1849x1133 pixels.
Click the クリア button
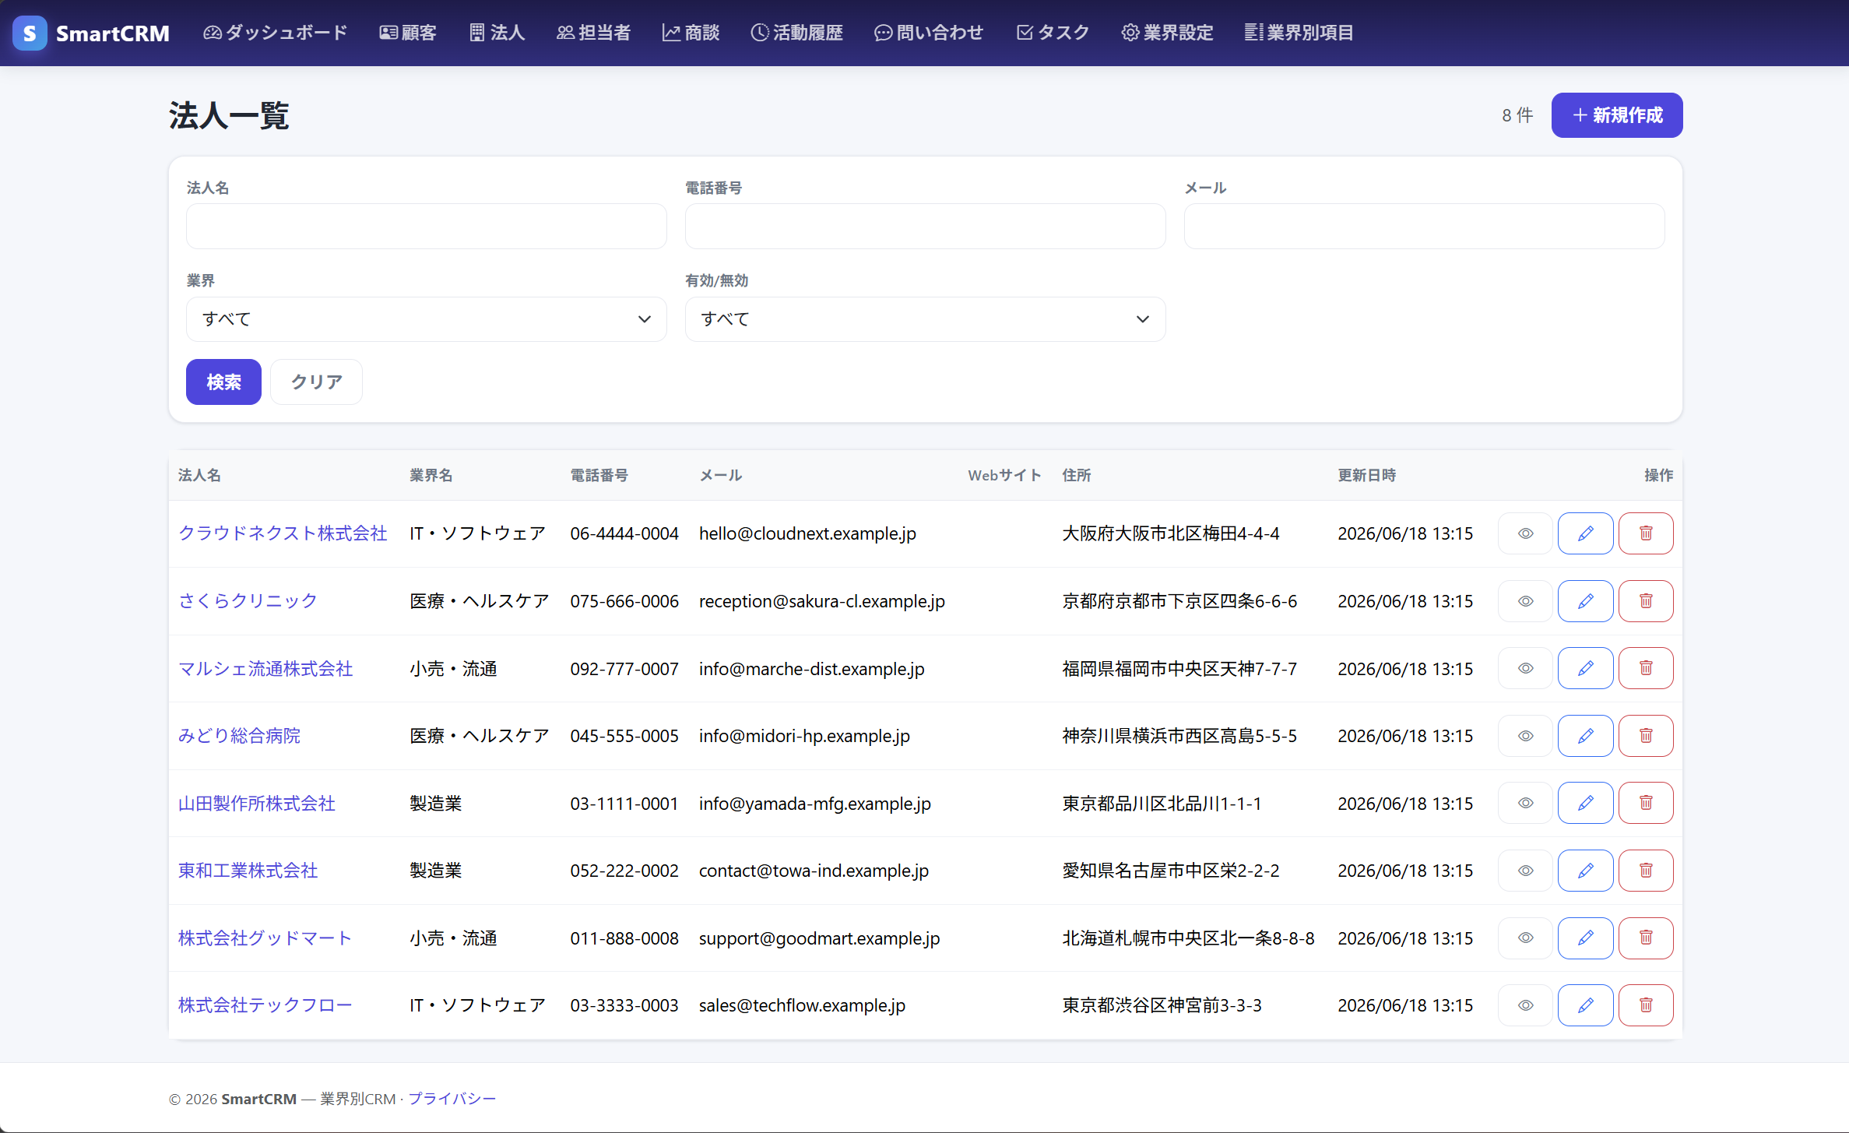316,382
